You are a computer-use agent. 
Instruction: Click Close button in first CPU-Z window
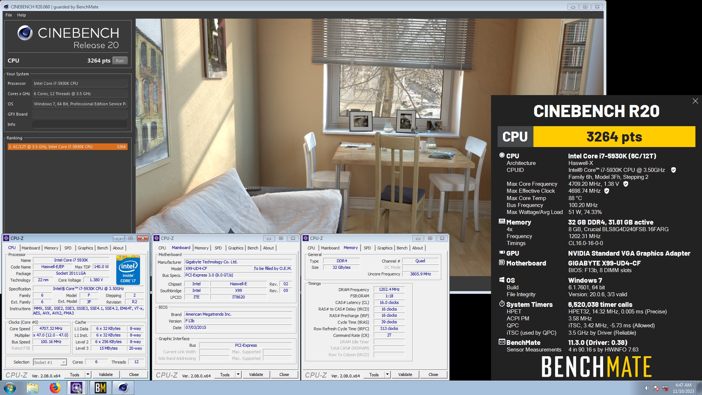coord(134,375)
